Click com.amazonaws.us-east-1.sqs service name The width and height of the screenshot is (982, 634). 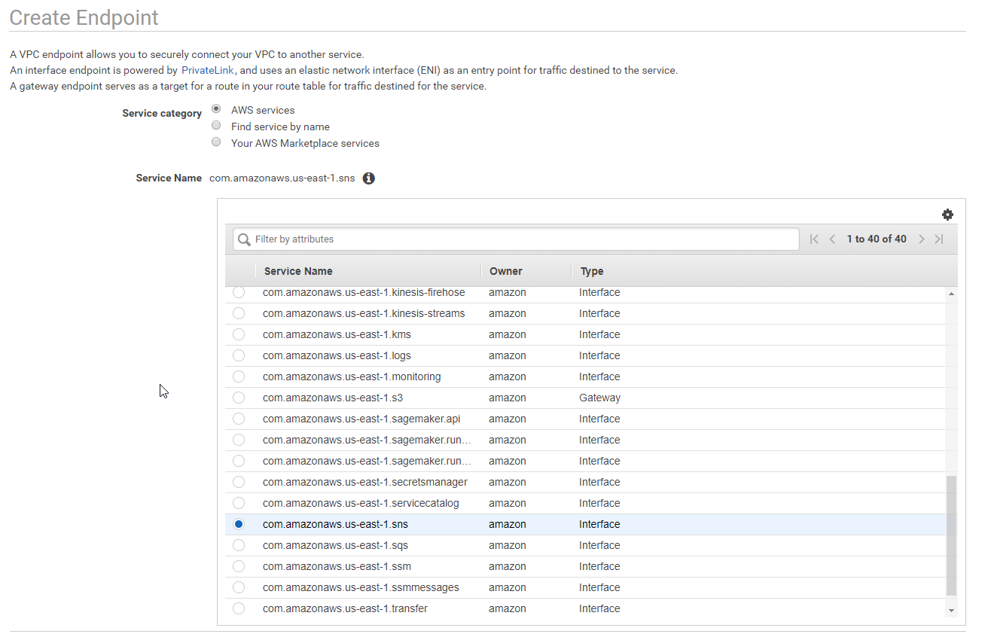335,545
